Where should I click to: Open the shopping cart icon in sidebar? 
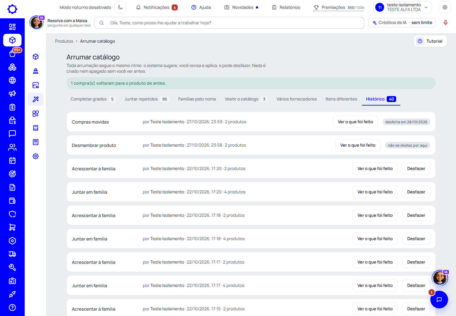pyautogui.click(x=12, y=227)
